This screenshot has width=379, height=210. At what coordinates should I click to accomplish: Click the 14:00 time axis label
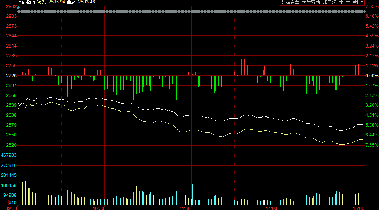point(272,208)
